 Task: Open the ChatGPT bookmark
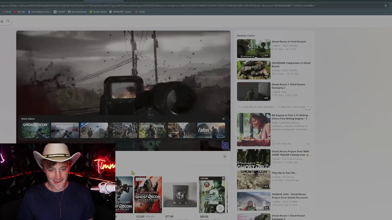[59, 12]
